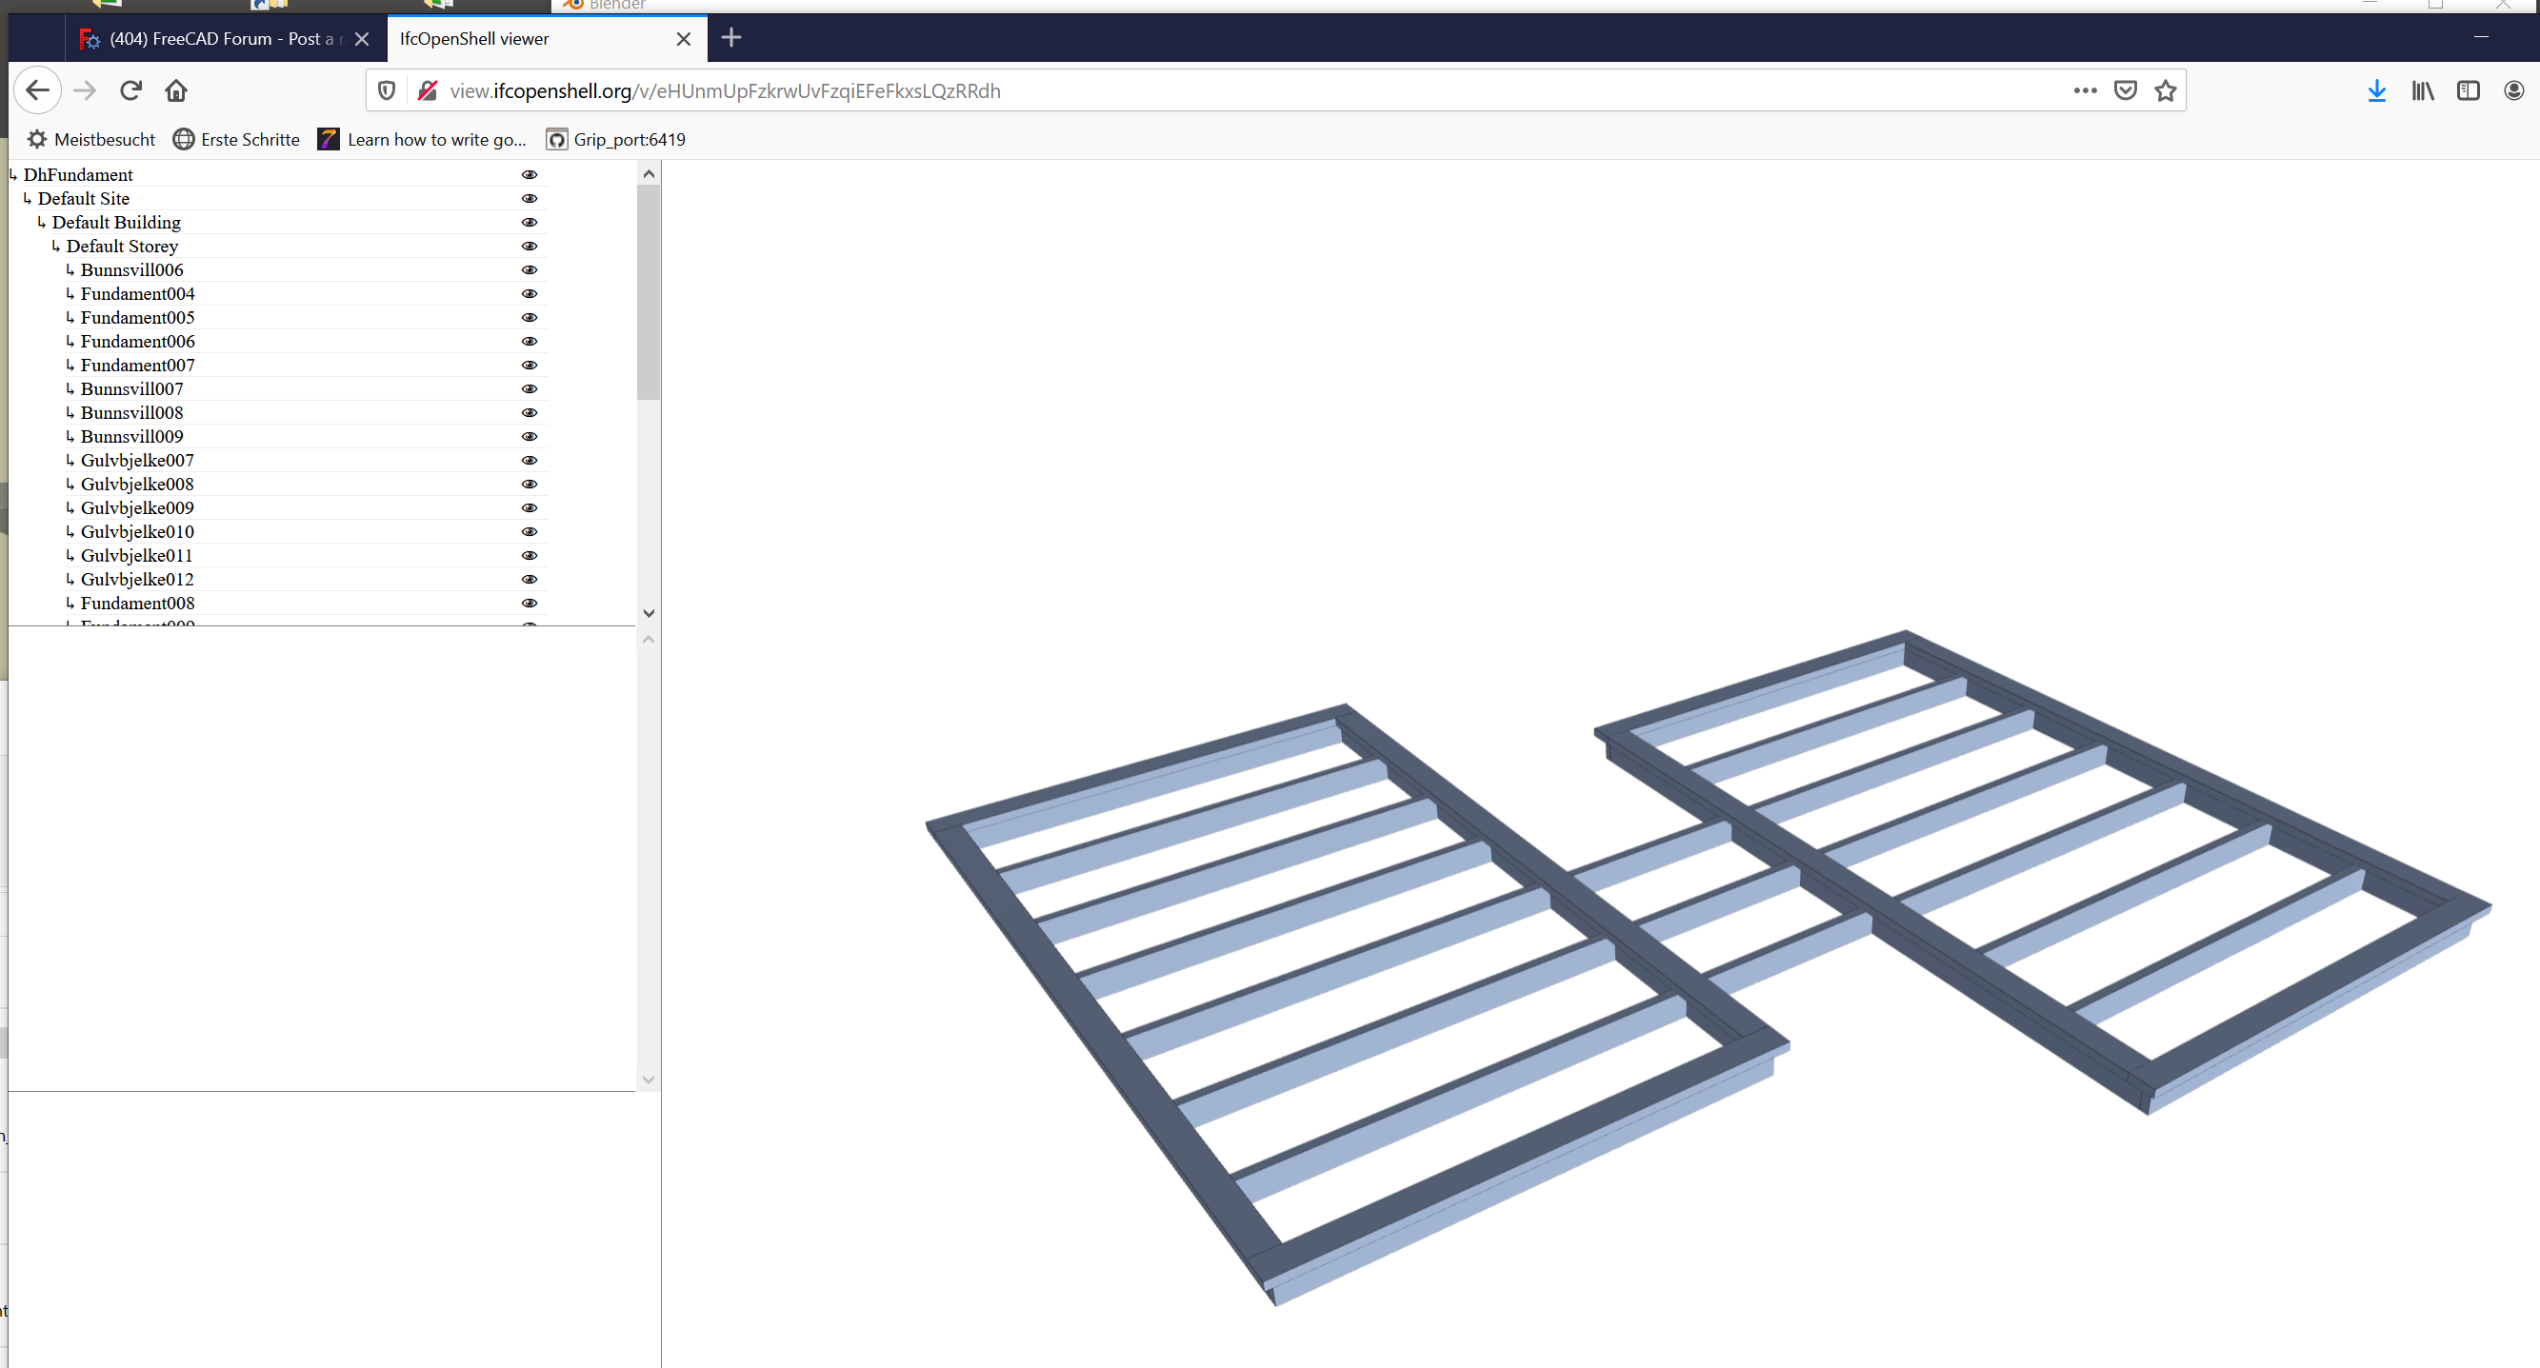
Task: Open the downloads arrow icon
Action: pyautogui.click(x=2376, y=90)
